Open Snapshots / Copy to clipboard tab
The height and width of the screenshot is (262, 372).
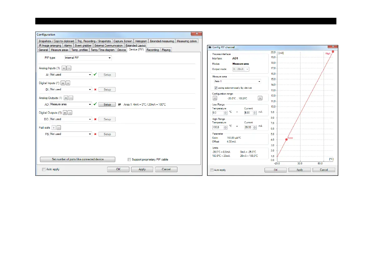(57, 41)
